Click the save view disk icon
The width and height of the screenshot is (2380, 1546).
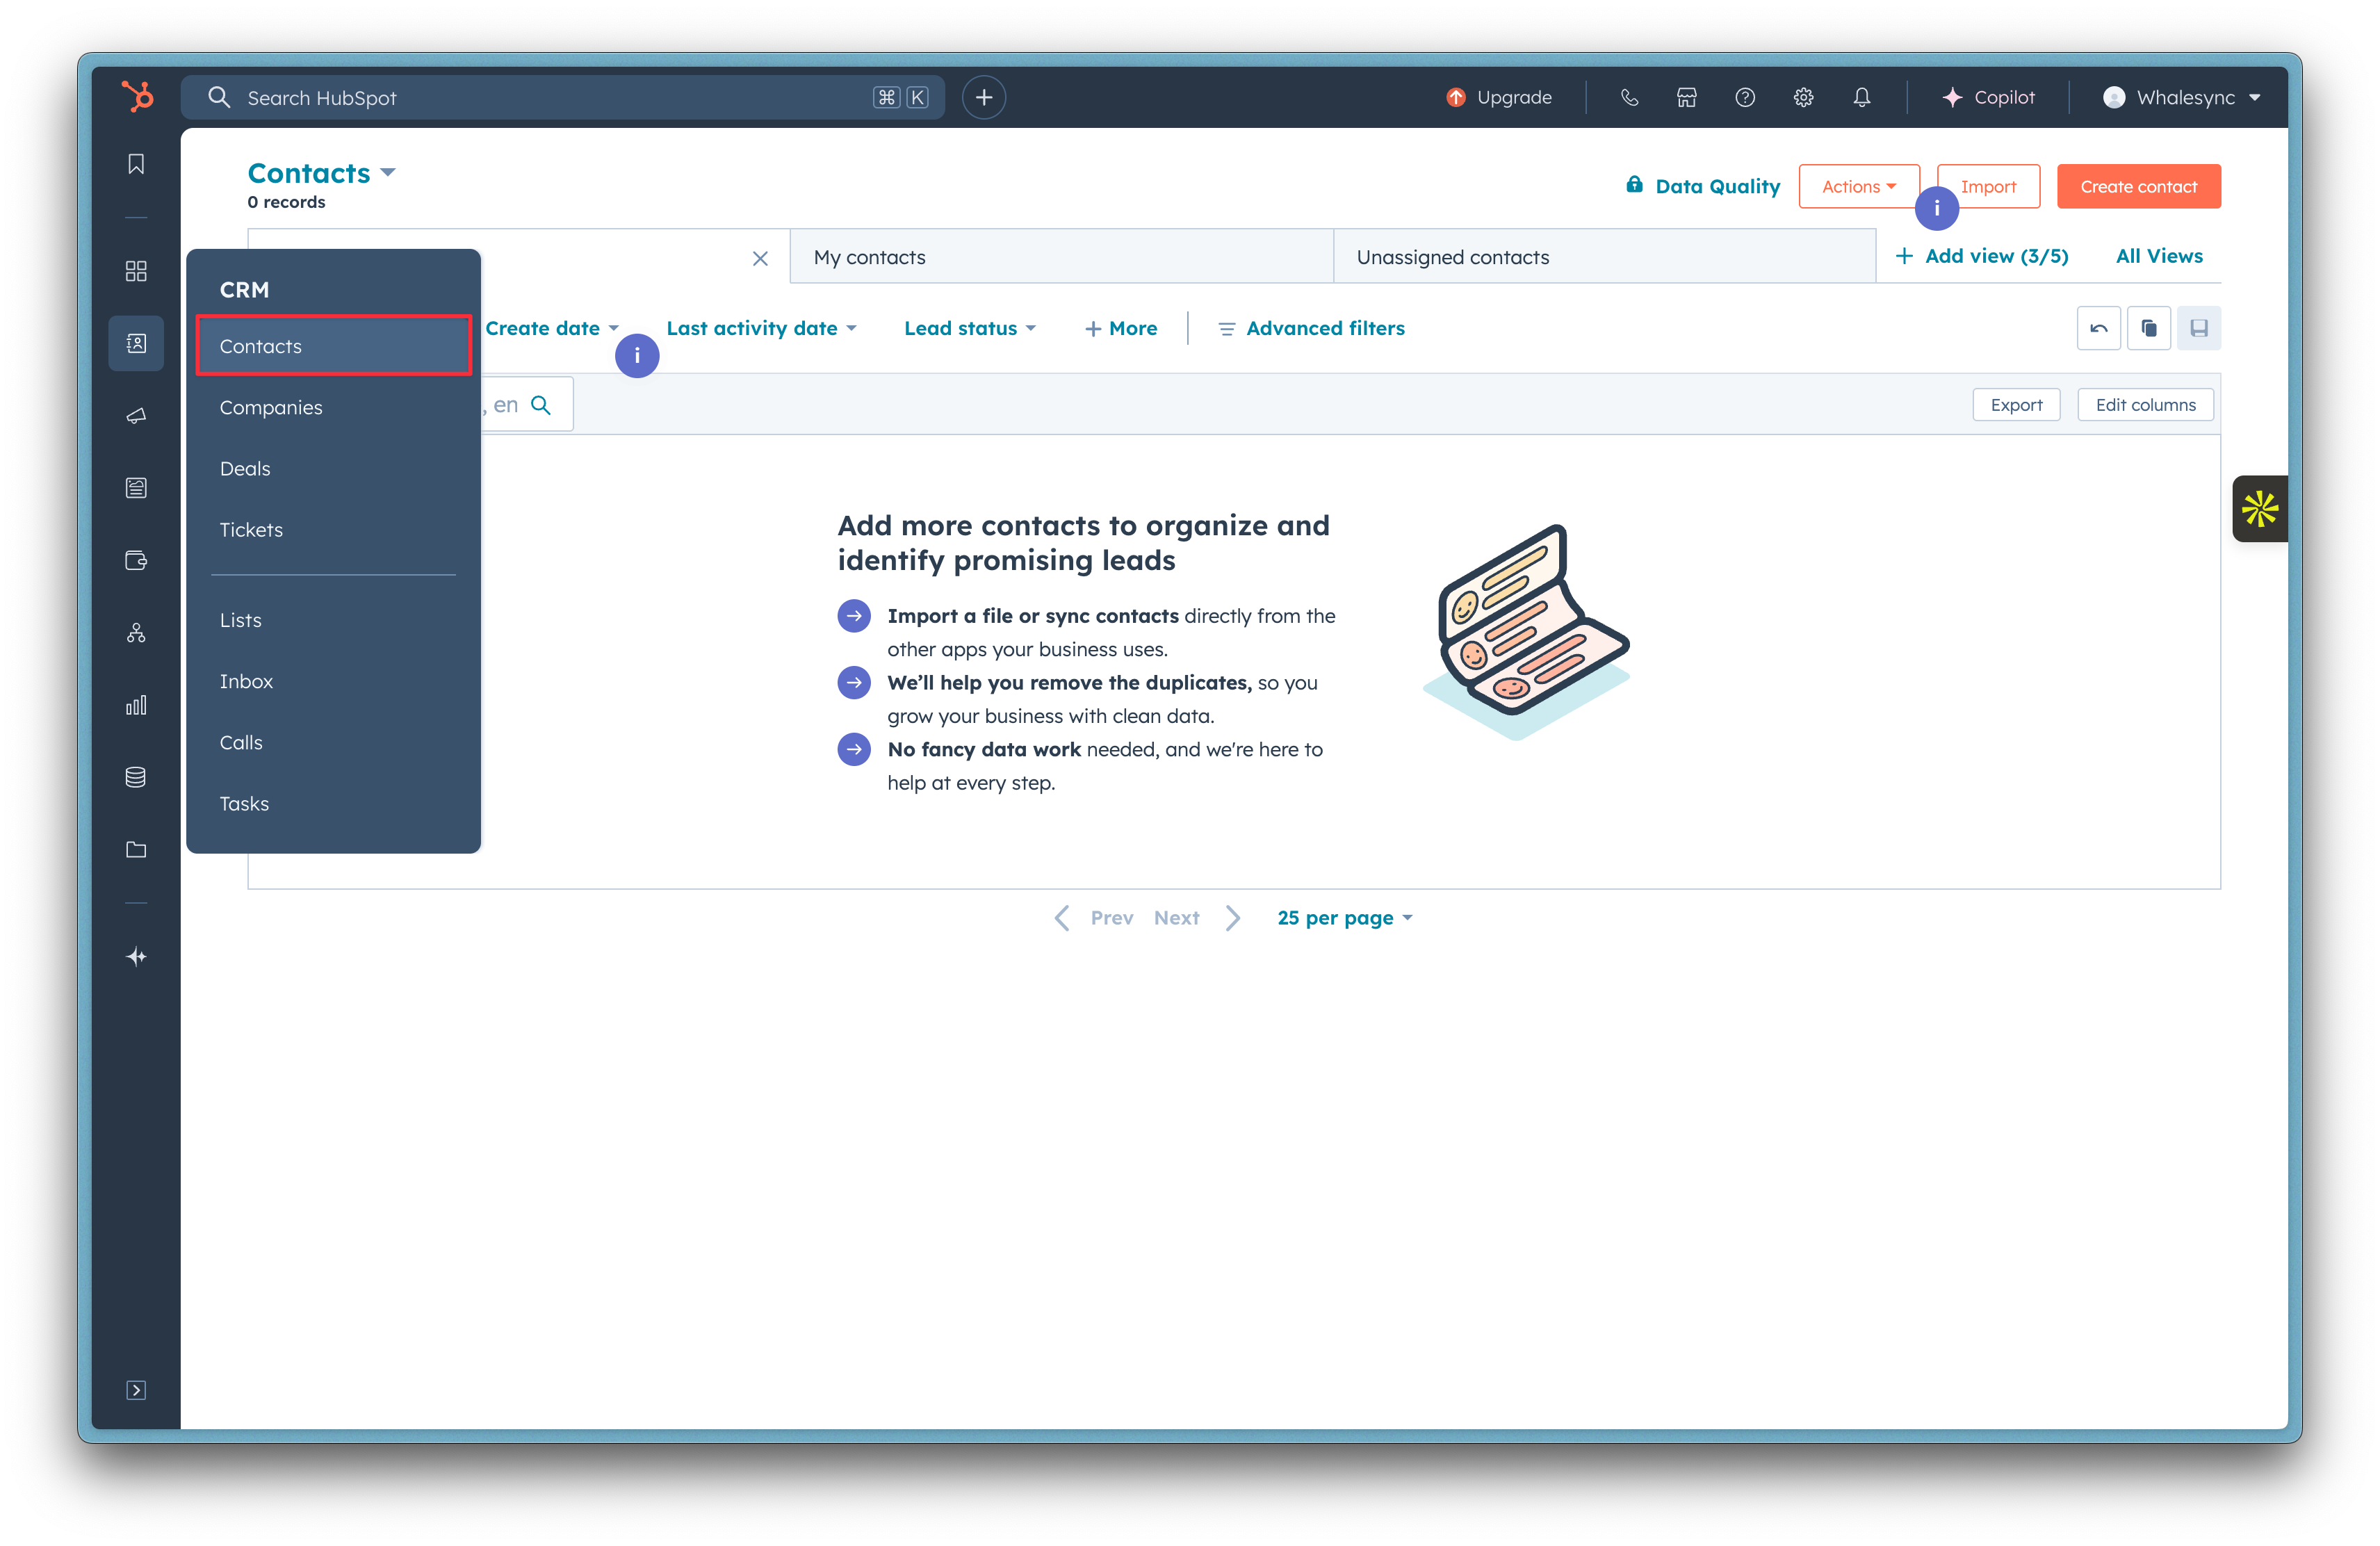(x=2199, y=328)
